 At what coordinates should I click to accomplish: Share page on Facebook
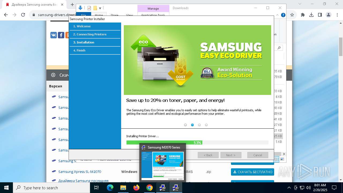pyautogui.click(x=61, y=35)
